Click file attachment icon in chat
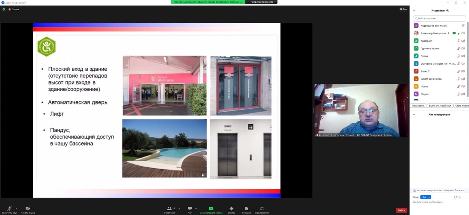Image resolution: width=469 pixels, height=215 pixels. coord(455,197)
